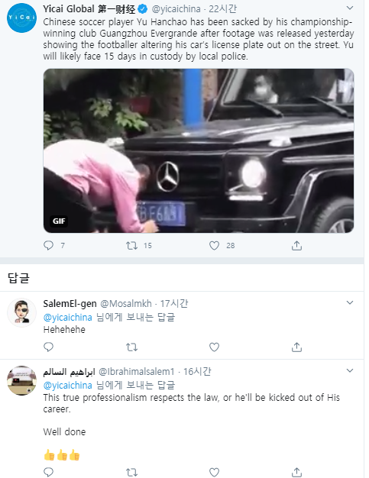Open the @Mosalmkh profile handle
369x478 pixels.
[x=126, y=304]
